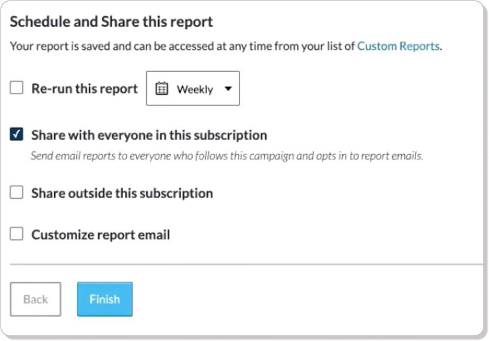Click the calendar icon in frequency dropdown
Image resolution: width=489 pixels, height=341 pixels.
161,89
